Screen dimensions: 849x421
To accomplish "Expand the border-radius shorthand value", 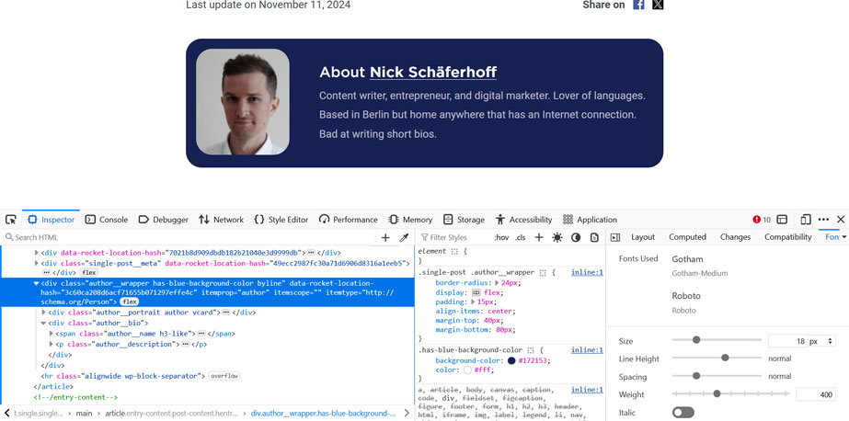I will 497,283.
